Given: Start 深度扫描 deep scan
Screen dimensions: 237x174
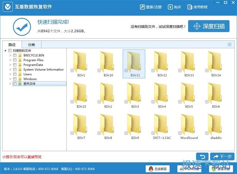Looking at the screenshot, I should point(209,26).
